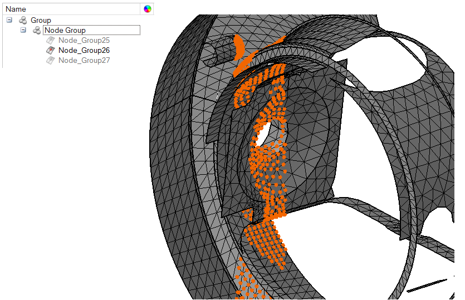
Task: Collapse the Node Group subtree
Action: pyautogui.click(x=23, y=30)
